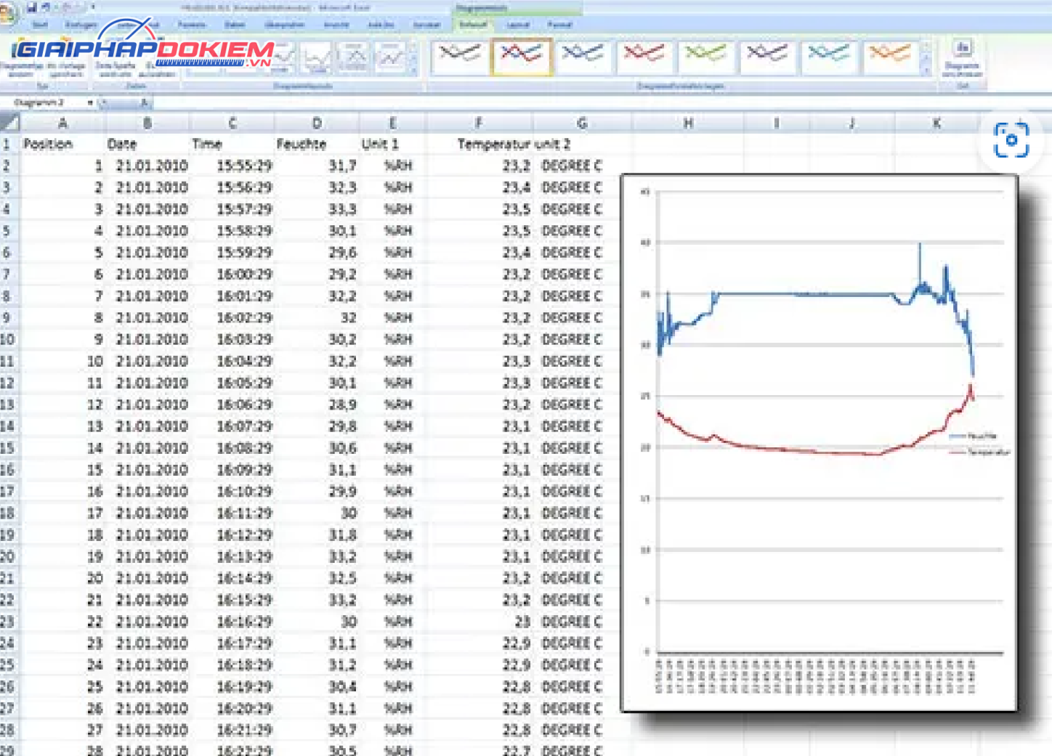The height and width of the screenshot is (756, 1052).
Task: Switch to the Start ribbon tab
Action: 40,25
